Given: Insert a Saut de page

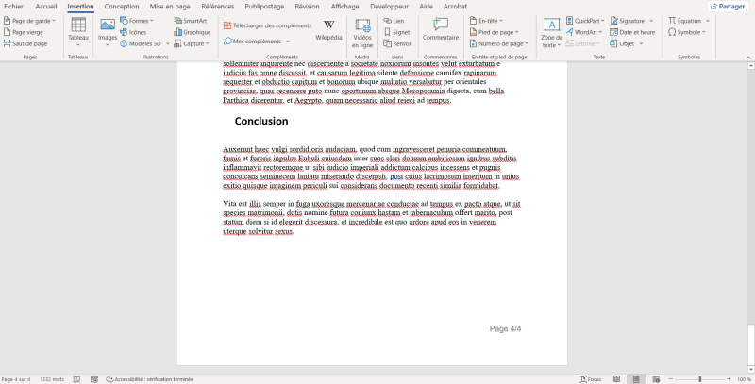Looking at the screenshot, I should [x=25, y=43].
